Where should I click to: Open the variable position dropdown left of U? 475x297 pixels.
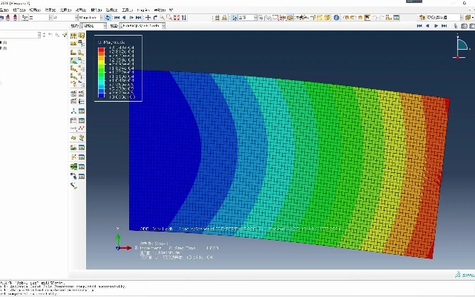tap(40, 18)
